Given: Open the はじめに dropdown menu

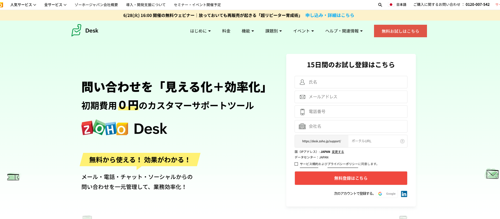Looking at the screenshot, I should [x=200, y=31].
